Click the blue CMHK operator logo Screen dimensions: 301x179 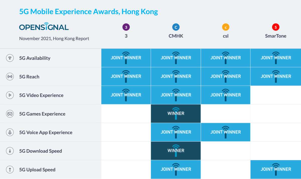[x=176, y=27]
